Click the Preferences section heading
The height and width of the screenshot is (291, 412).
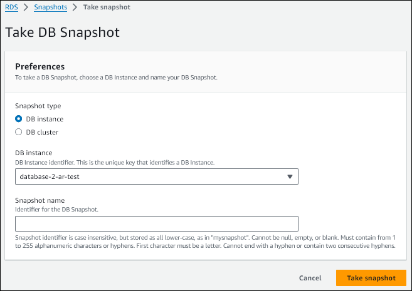[x=40, y=66]
